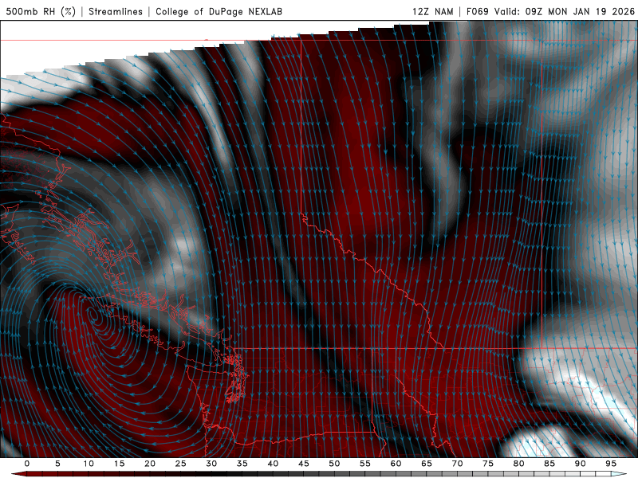Click the colorbar label "15"
638x478 pixels.
coord(119,464)
